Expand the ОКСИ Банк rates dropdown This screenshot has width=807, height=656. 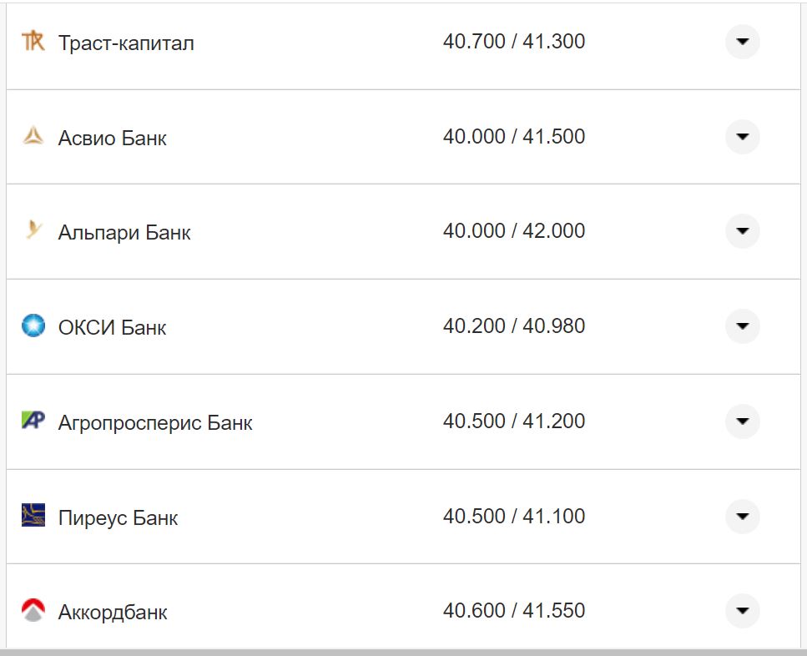(742, 326)
